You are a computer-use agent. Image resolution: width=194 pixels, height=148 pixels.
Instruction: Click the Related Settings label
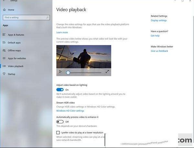159,16
